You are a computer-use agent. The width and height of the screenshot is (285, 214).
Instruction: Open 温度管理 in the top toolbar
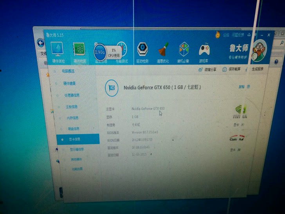click(101, 61)
